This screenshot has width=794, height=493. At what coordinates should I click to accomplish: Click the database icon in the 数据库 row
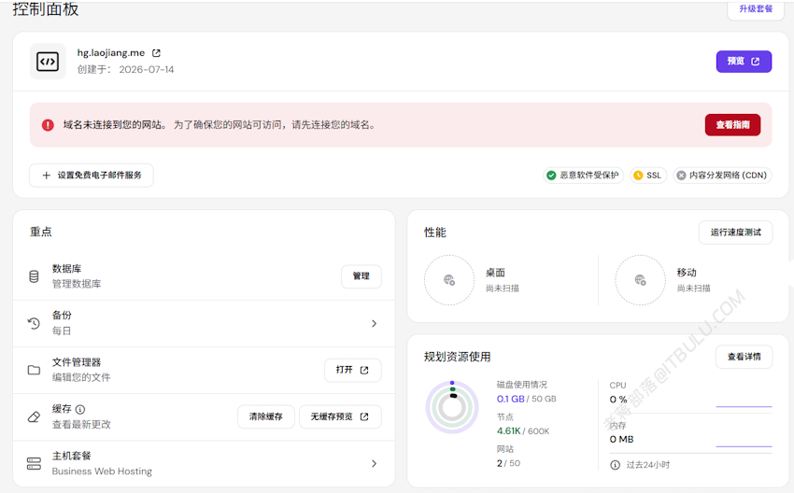34,276
